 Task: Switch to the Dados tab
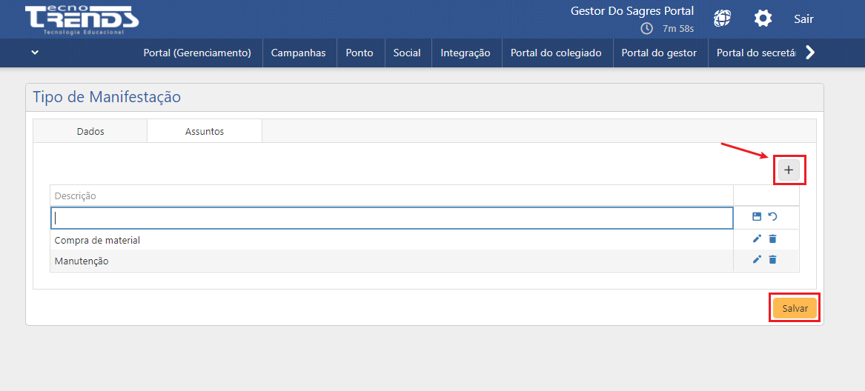click(x=90, y=131)
